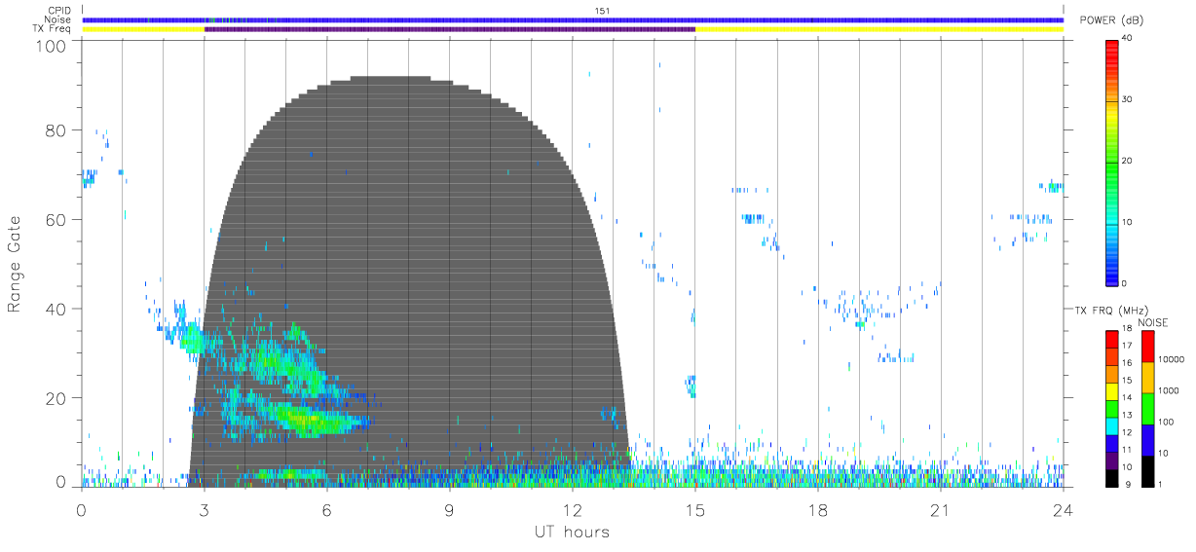
Task: Click the 9 tick on UT hours axis
Action: click(450, 508)
